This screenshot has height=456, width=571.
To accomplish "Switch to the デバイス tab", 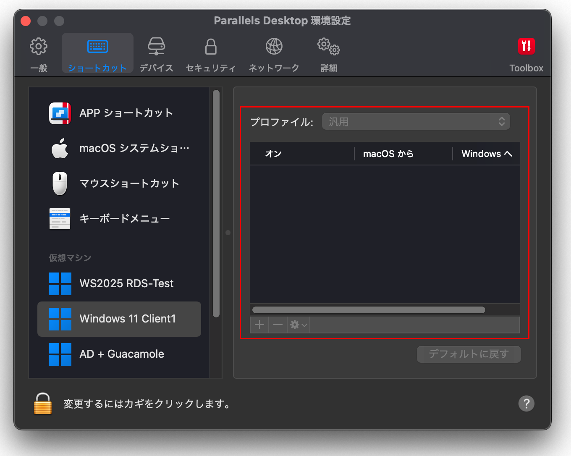I will click(x=156, y=55).
